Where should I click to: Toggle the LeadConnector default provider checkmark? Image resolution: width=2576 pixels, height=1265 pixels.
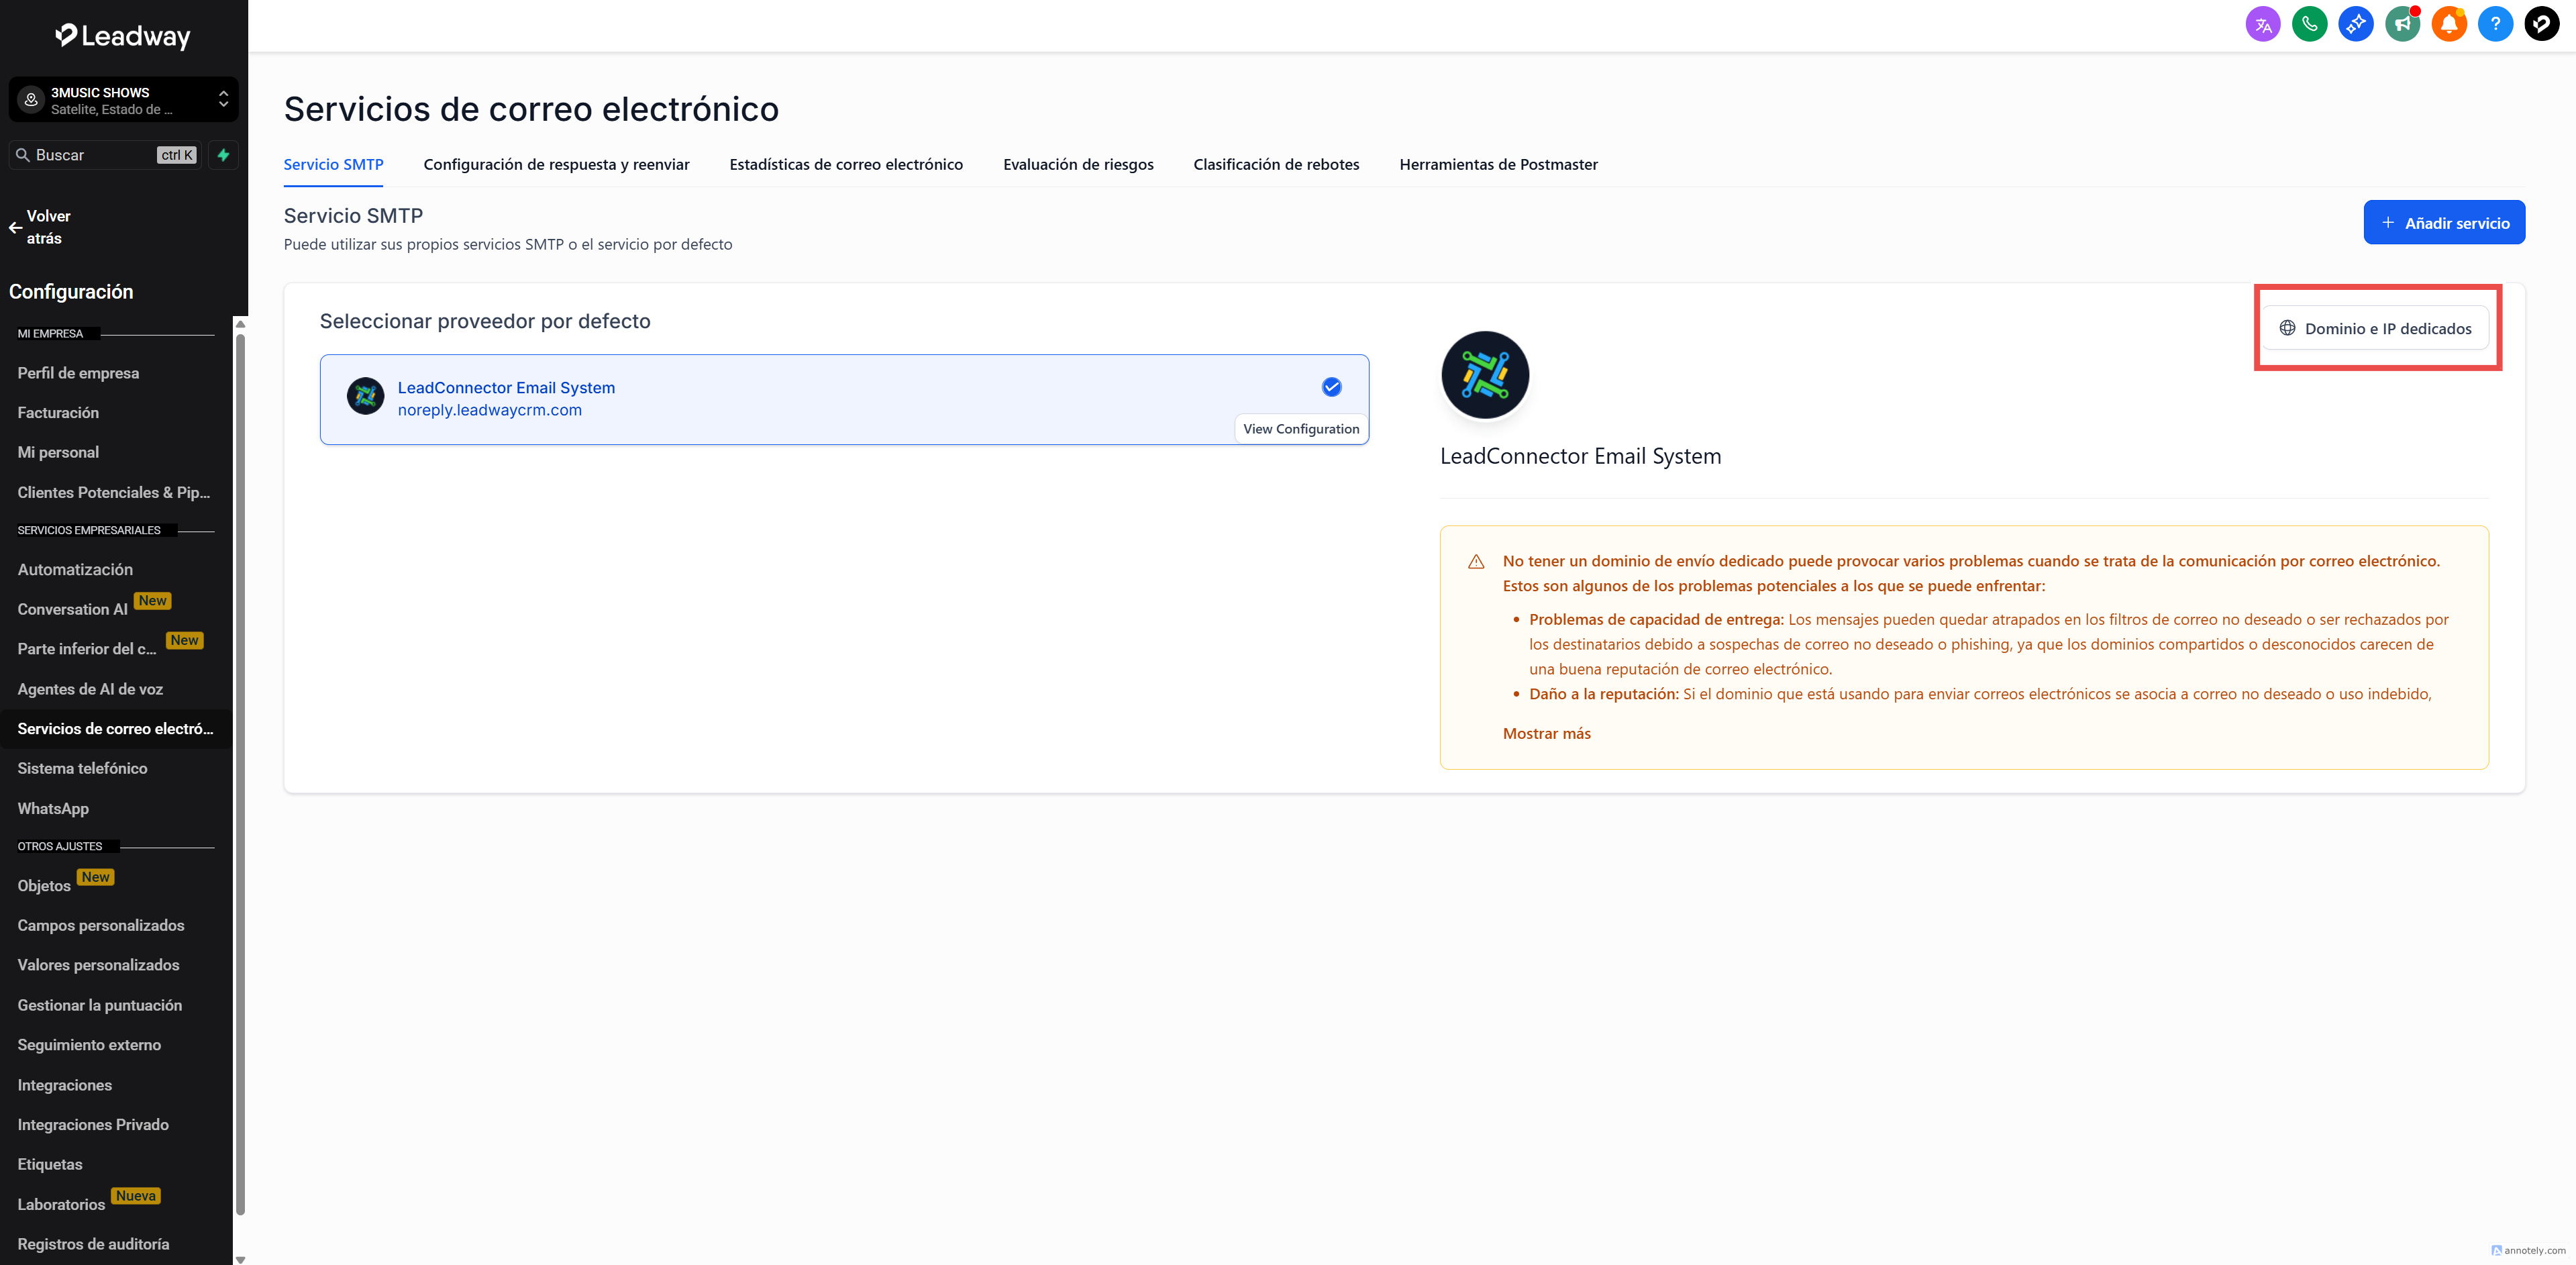1331,387
